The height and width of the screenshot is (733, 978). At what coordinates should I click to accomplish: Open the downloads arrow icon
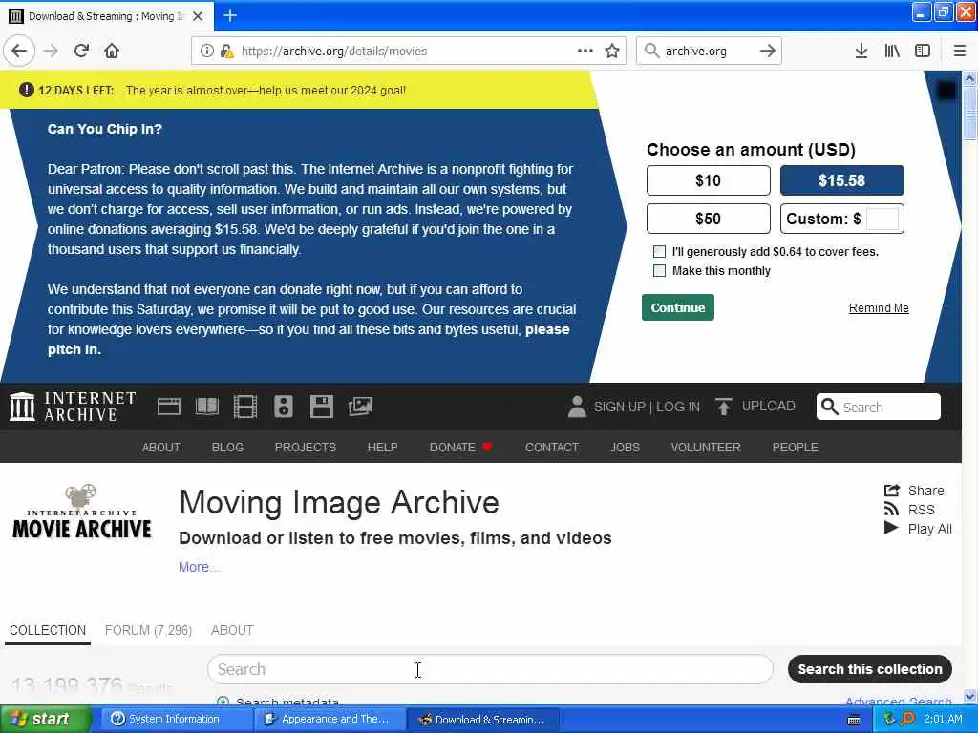[861, 51]
